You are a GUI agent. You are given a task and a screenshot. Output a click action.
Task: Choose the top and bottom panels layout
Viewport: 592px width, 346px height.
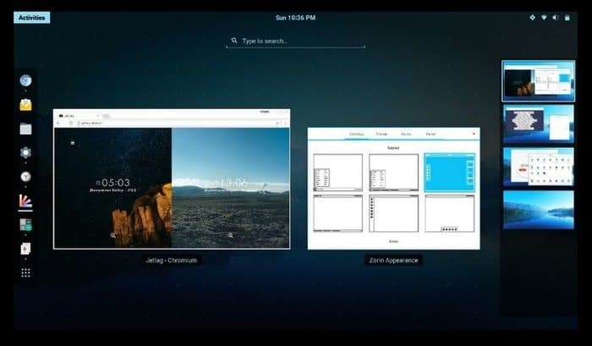[x=338, y=213]
